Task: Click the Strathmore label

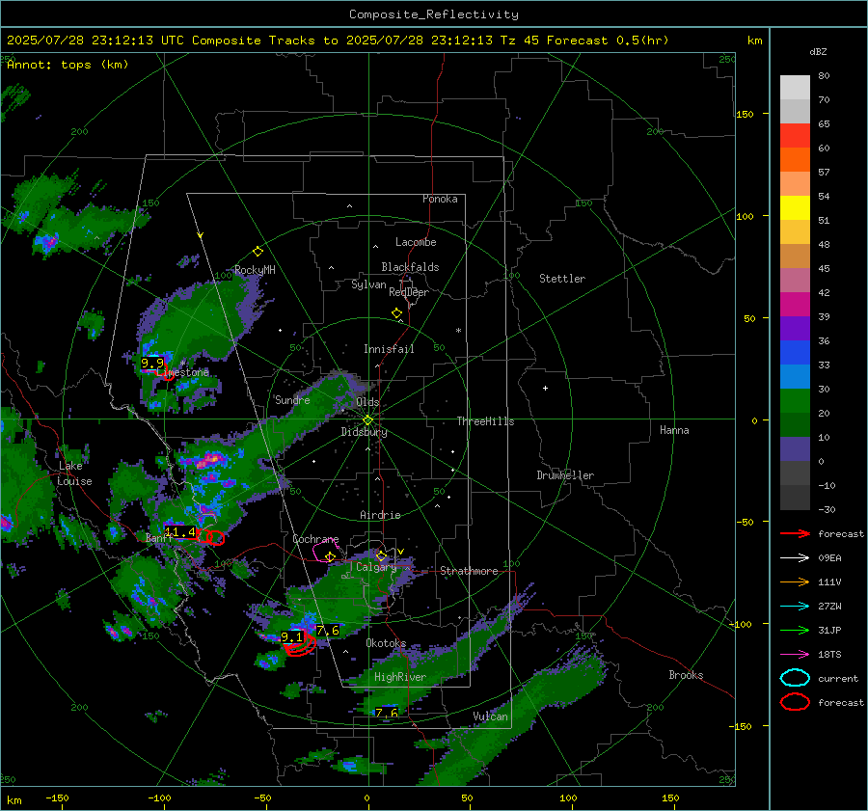Action: pyautogui.click(x=469, y=571)
